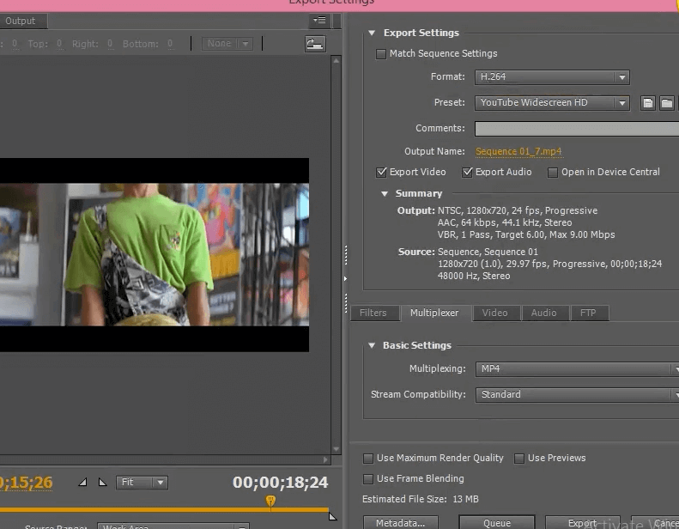Viewport: 679px width, 529px height.
Task: Click the out point marker at timeline end
Action: [x=332, y=515]
